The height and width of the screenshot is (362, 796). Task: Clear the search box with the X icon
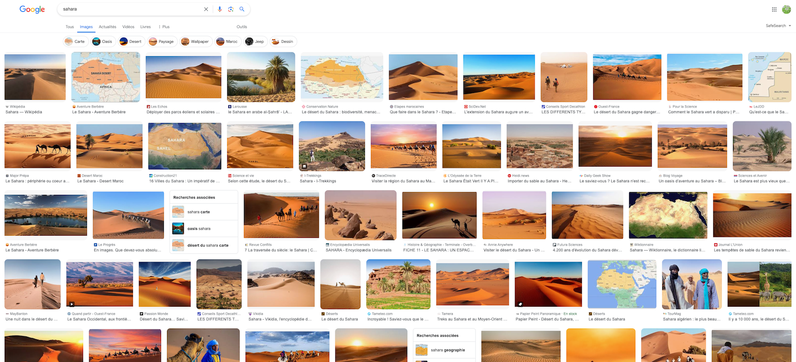coord(206,9)
